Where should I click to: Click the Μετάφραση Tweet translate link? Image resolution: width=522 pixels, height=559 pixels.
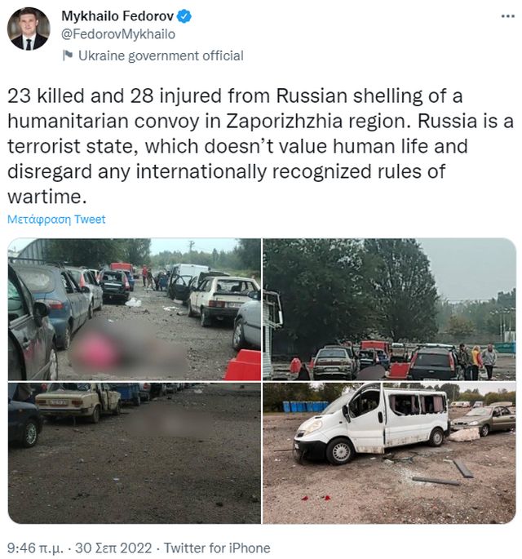[56, 220]
